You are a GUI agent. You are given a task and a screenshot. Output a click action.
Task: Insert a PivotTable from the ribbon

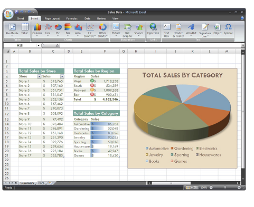(12, 29)
